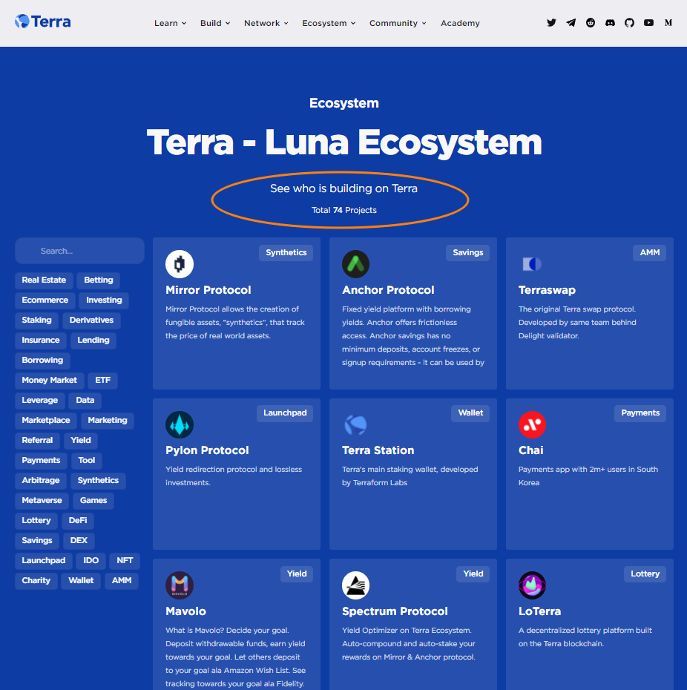687x690 pixels.
Task: Filter by Borrowing tag
Action: tap(42, 361)
